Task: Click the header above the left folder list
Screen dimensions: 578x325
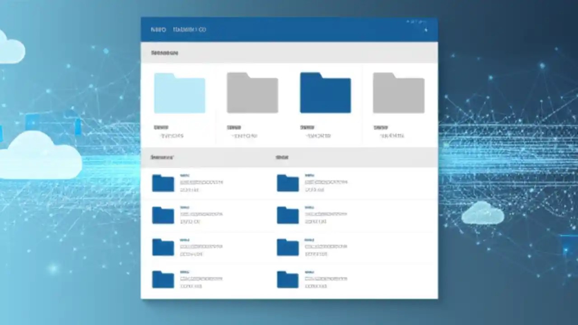Action: pyautogui.click(x=162, y=157)
